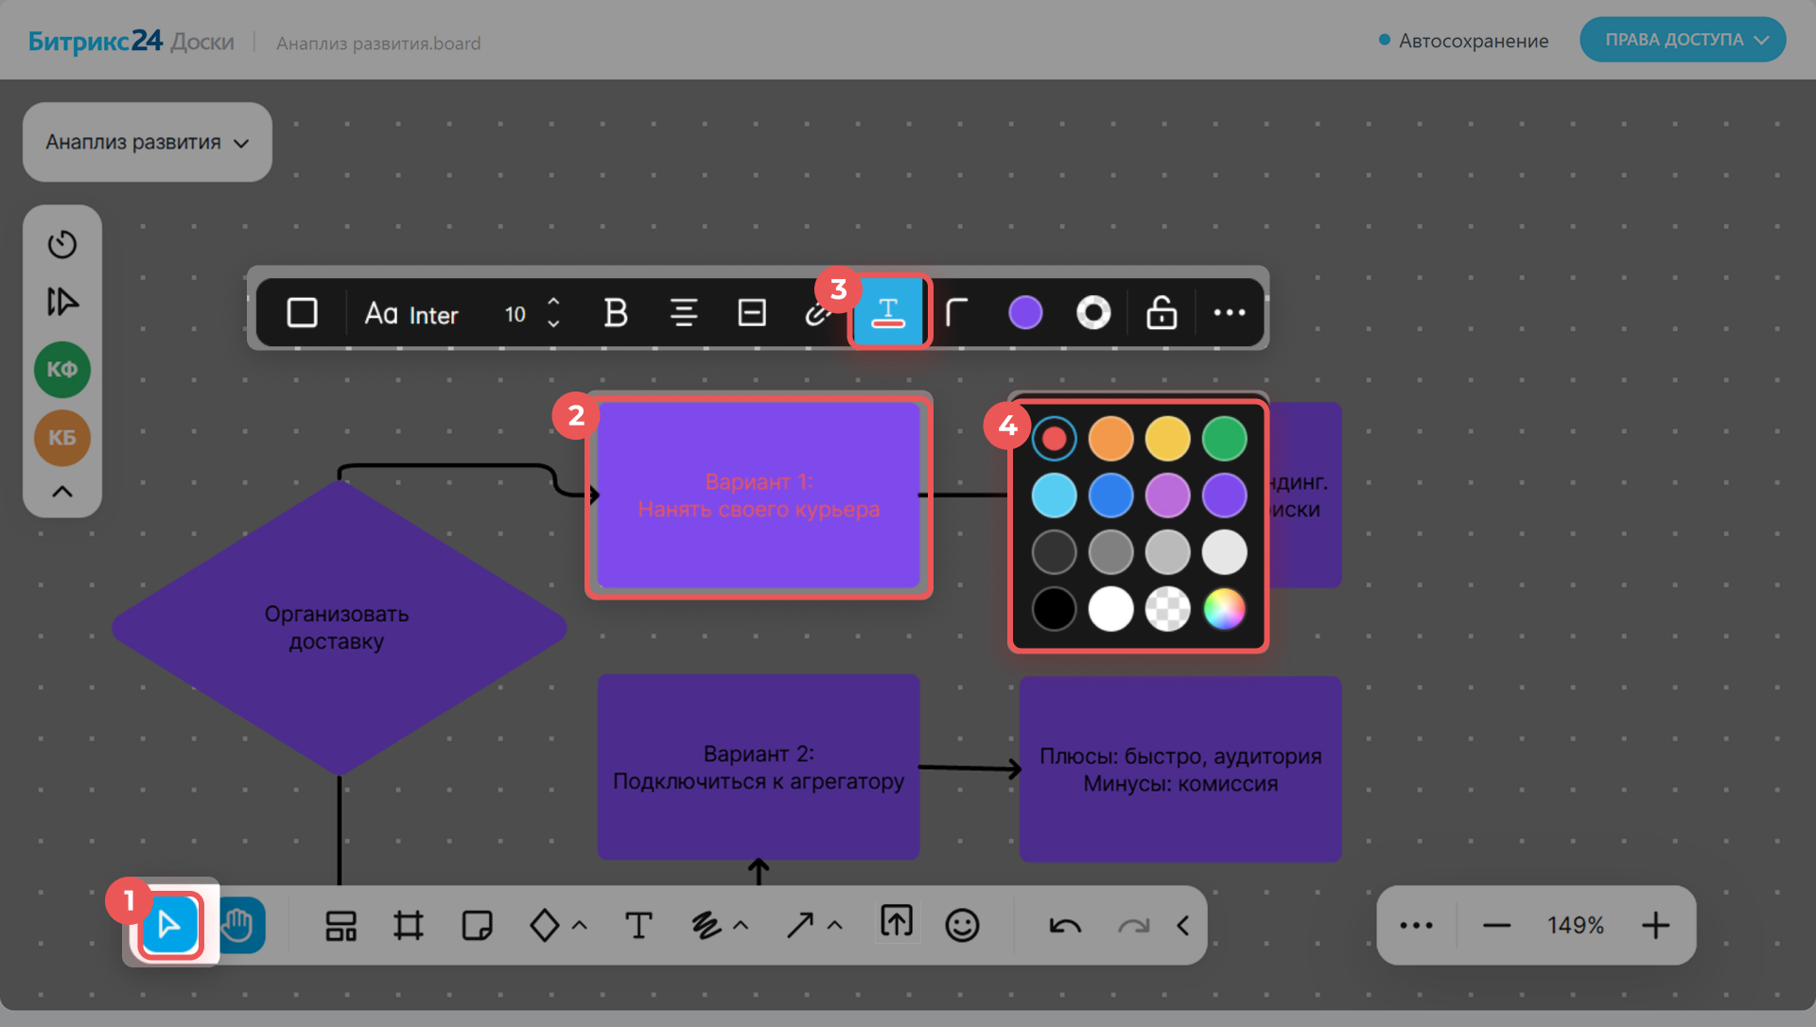This screenshot has height=1027, width=1816.
Task: Open the Анаплиз развития board dropdown
Action: click(x=148, y=142)
